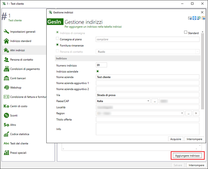Toggle Fornitura rimanenze checkbox
The height and width of the screenshot is (169, 208).
(x=57, y=45)
